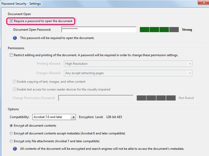209x156 pixels.
Task: Click the 'Strong' rating label
Action: [187, 30]
